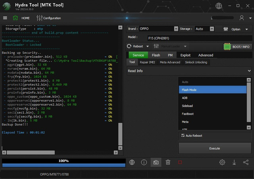Click the trash clear log icon
Viewport: 254px width, 179px height.
[168, 162]
